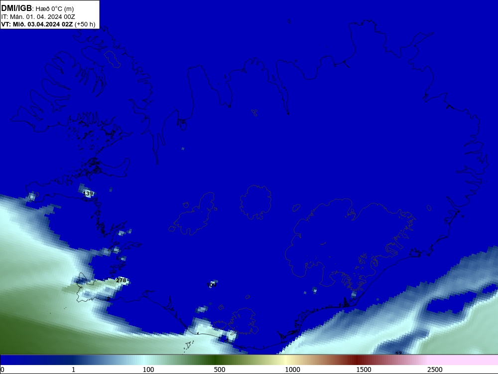Click the legend tick label 1500
The height and width of the screenshot is (374, 498).
tap(364, 370)
